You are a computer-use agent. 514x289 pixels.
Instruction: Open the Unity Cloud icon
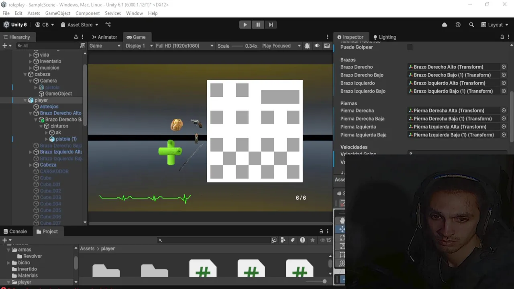(x=445, y=24)
